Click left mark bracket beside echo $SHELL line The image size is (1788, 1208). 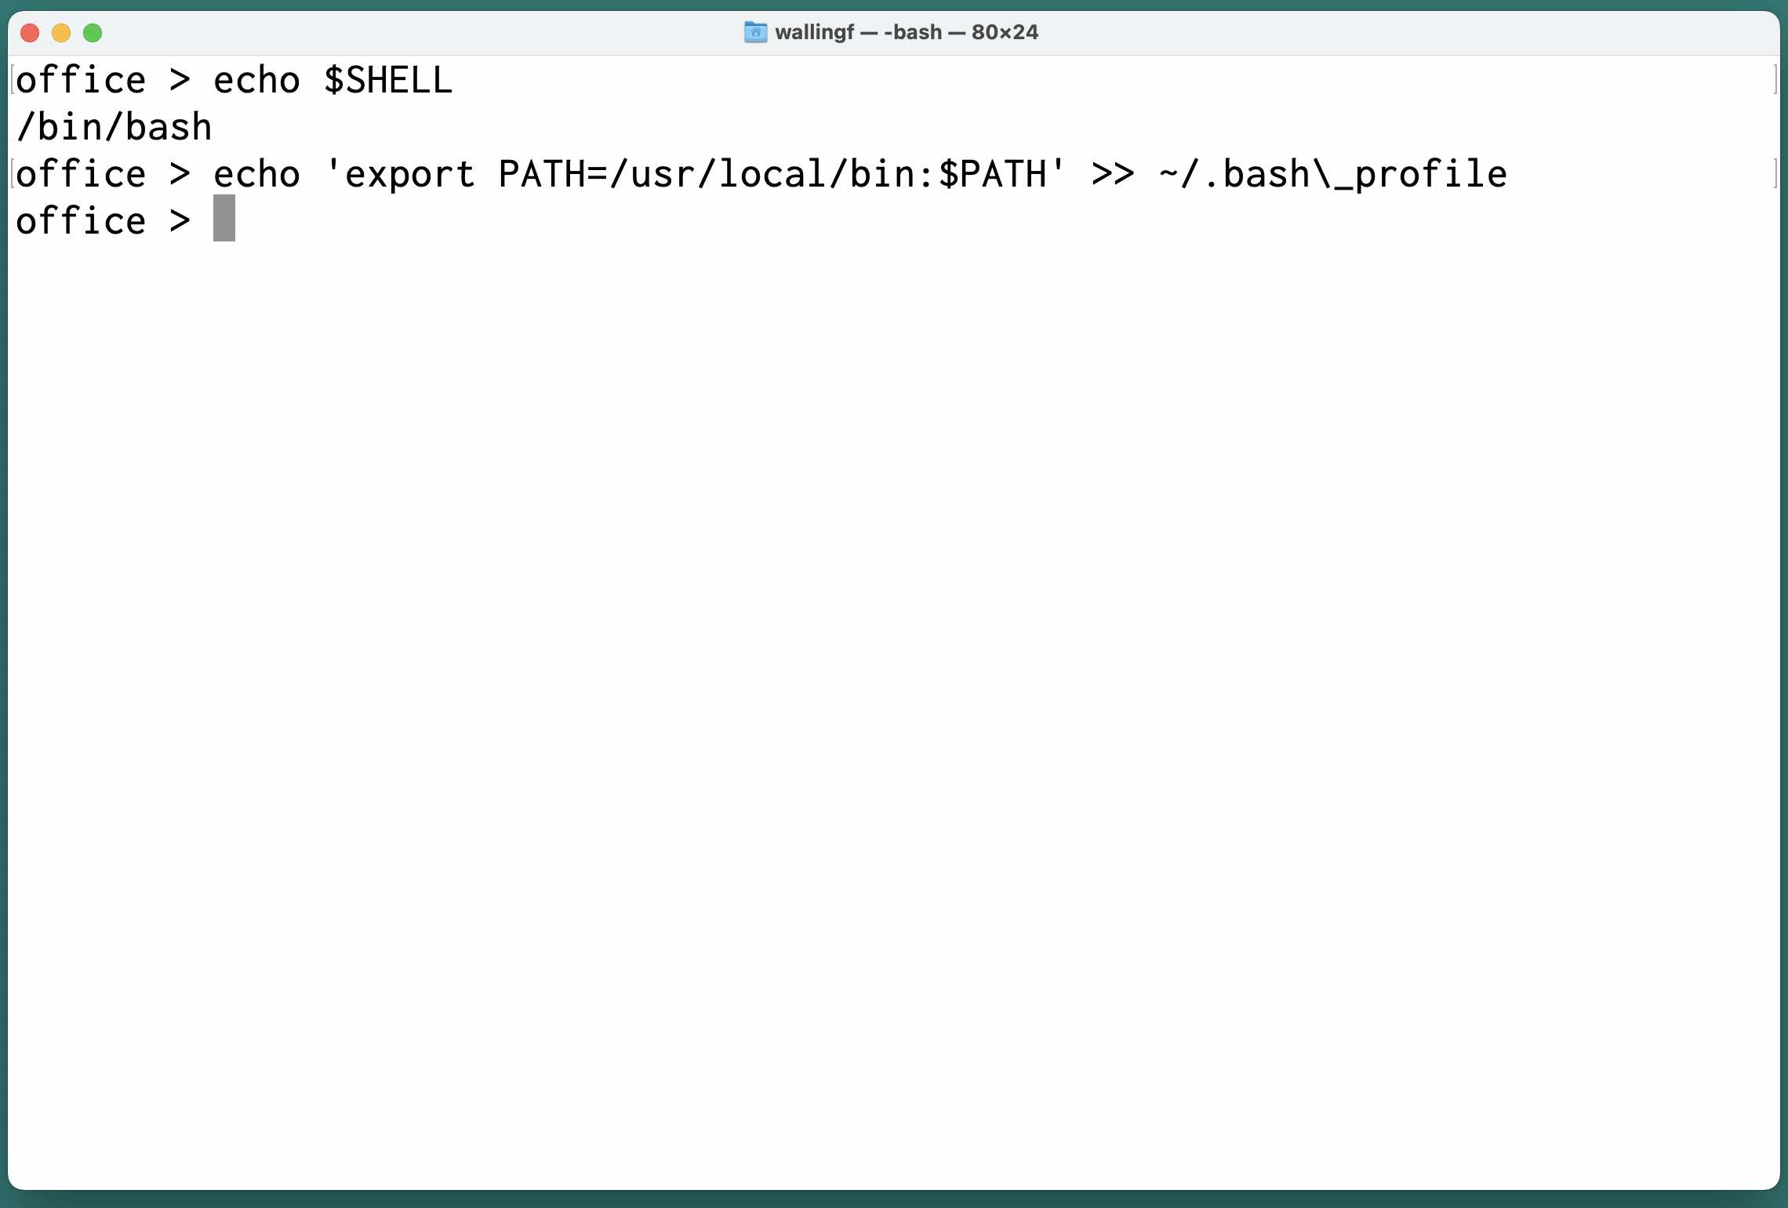(13, 80)
